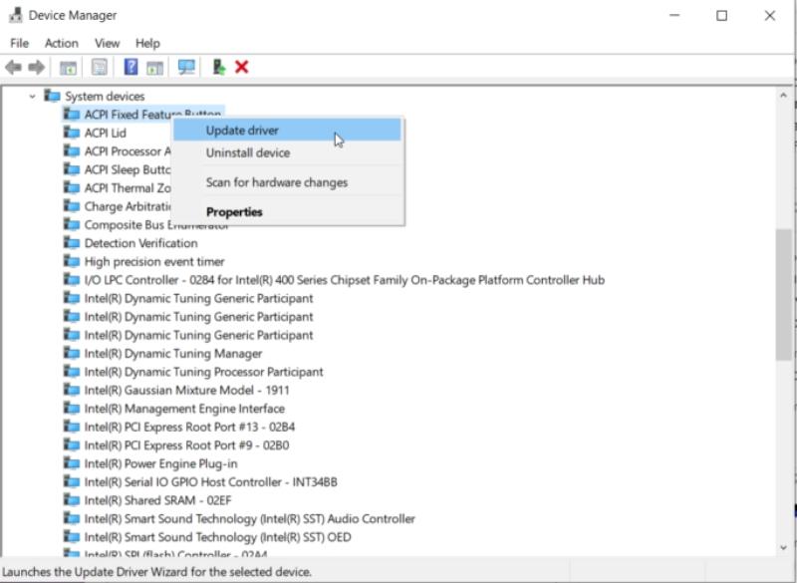Close the Device Manager window
This screenshot has height=583, width=797.
(x=769, y=15)
